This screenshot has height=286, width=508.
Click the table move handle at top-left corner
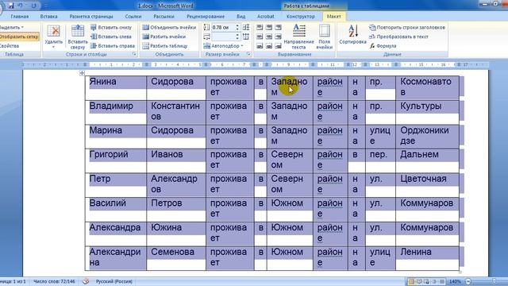[82, 73]
